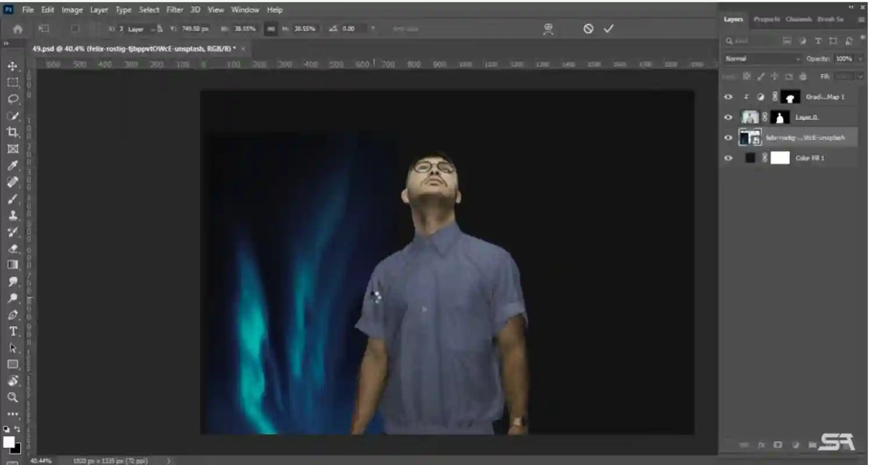Create new group folder icon at panel bottom
Screen dimensions: 872x465
click(812, 445)
